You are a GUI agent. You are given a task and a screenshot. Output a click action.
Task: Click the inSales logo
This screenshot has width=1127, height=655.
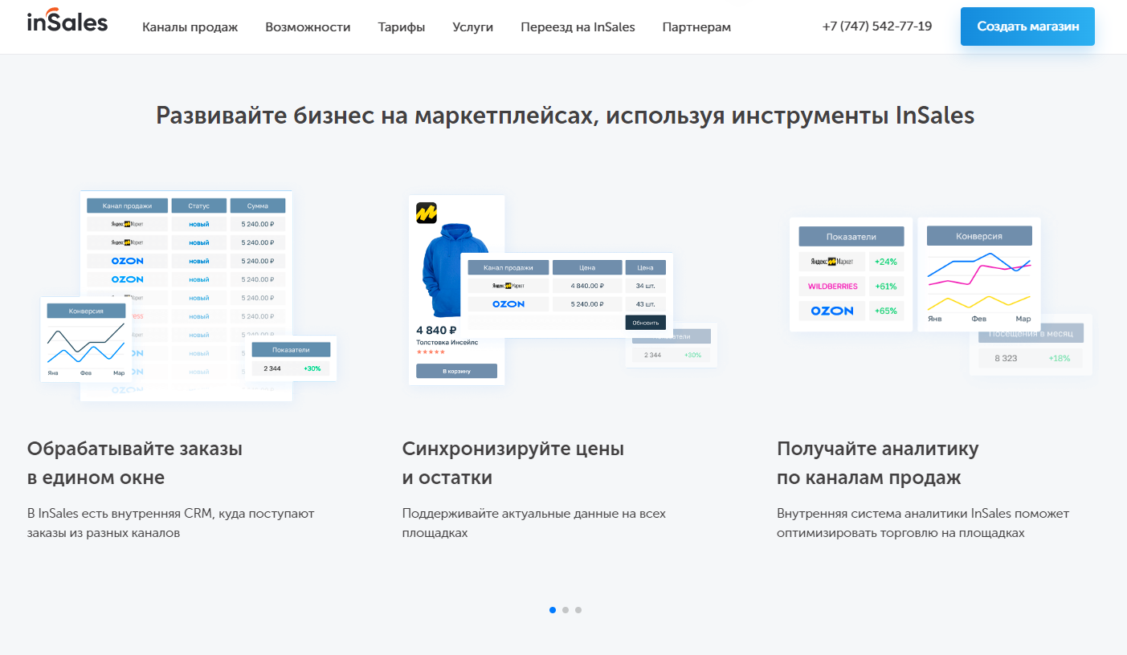point(67,22)
